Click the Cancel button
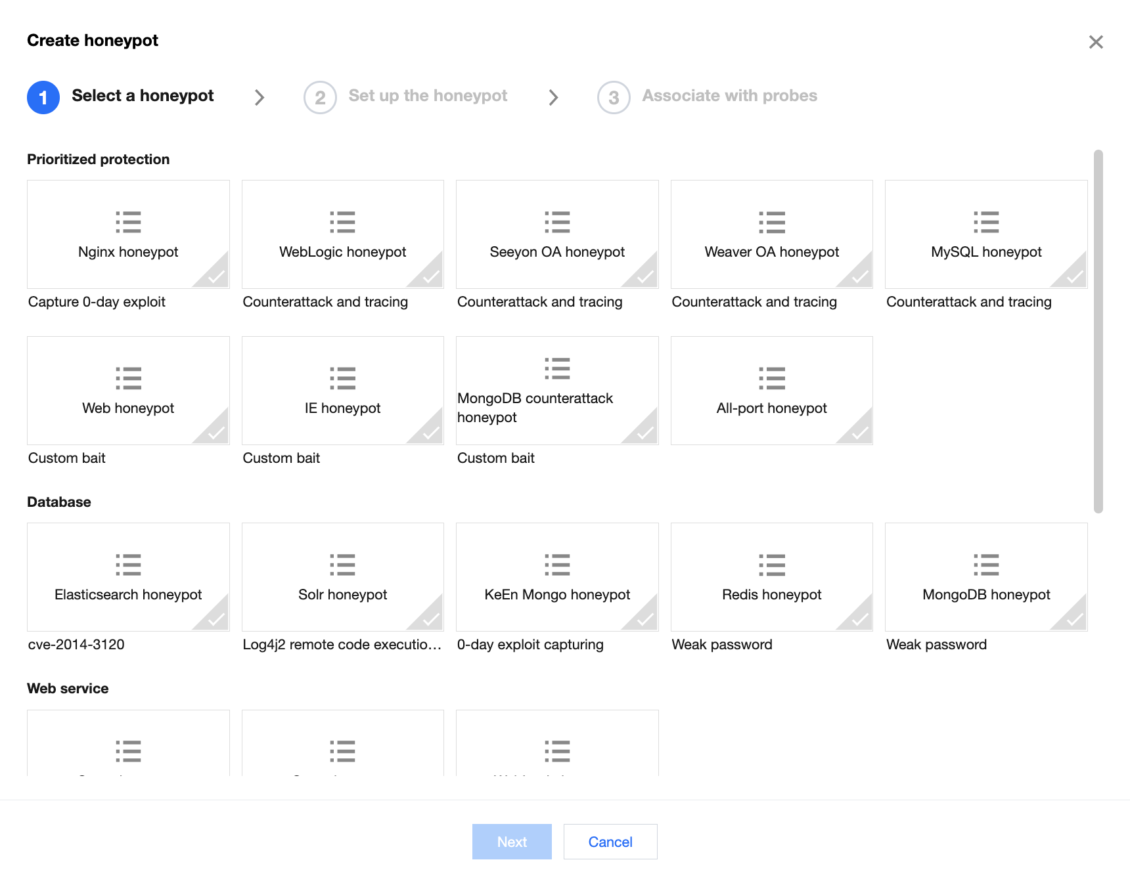 [610, 842]
